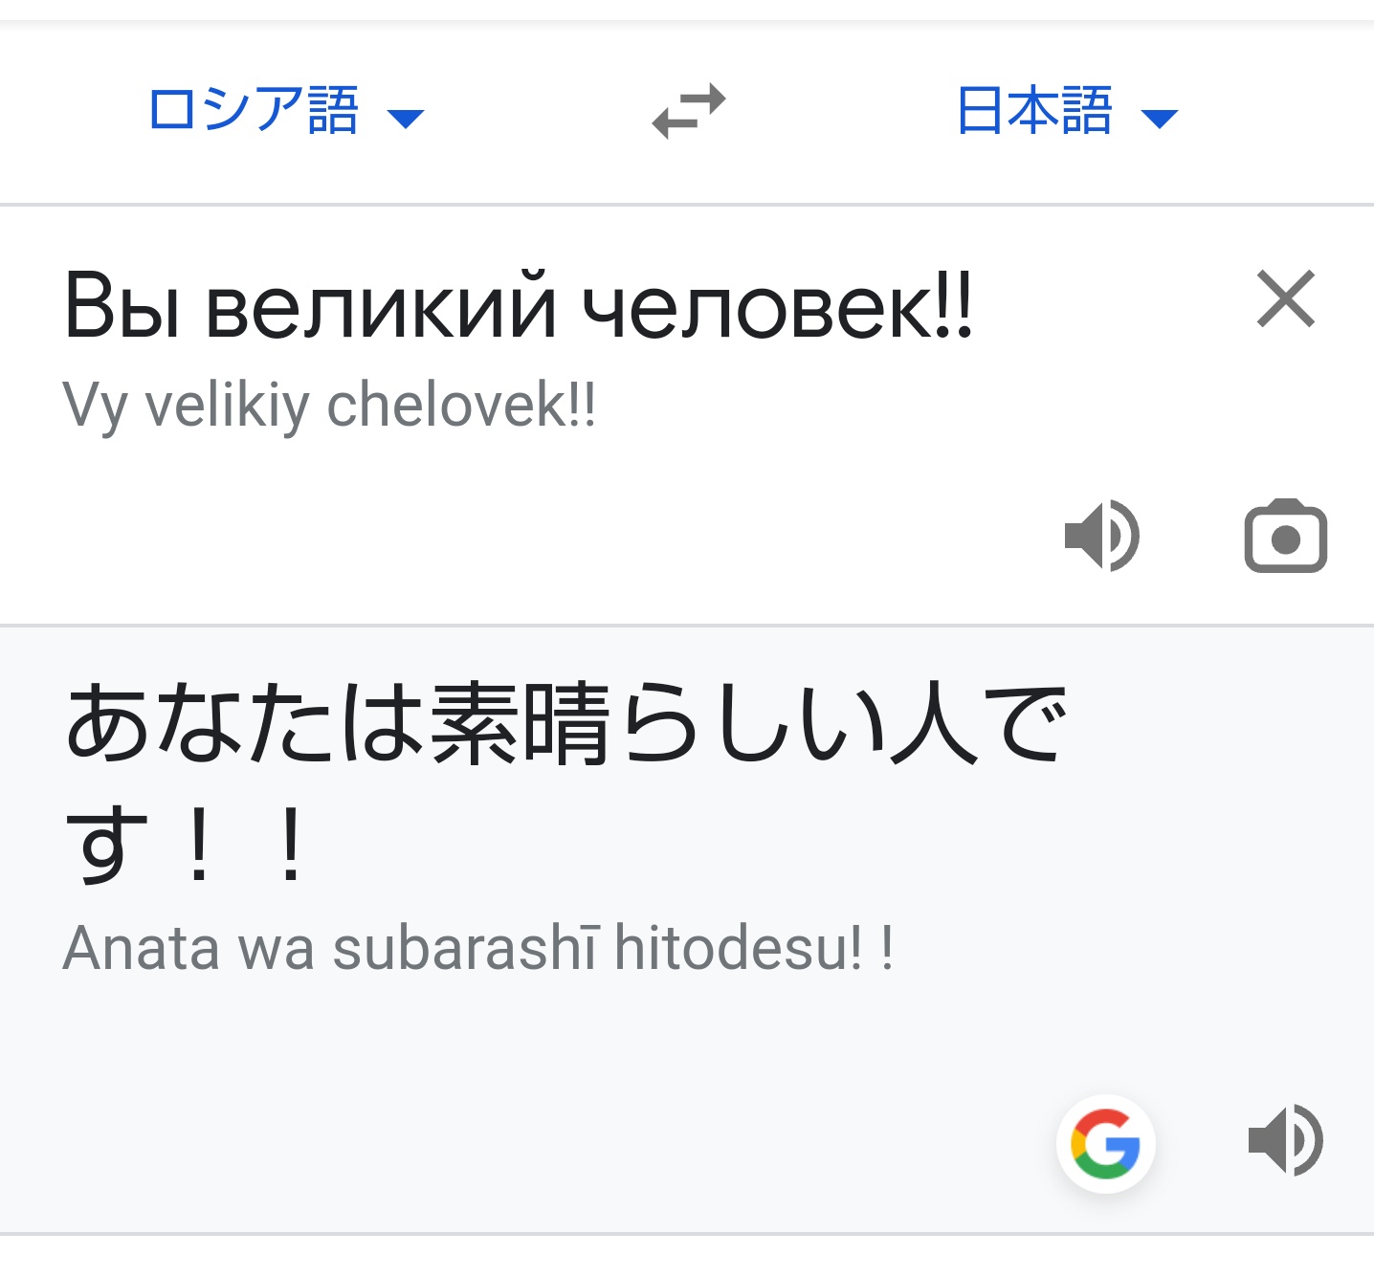Viewport: 1374px width, 1276px height.
Task: Select the ロシア語 source language label
Action: (254, 110)
